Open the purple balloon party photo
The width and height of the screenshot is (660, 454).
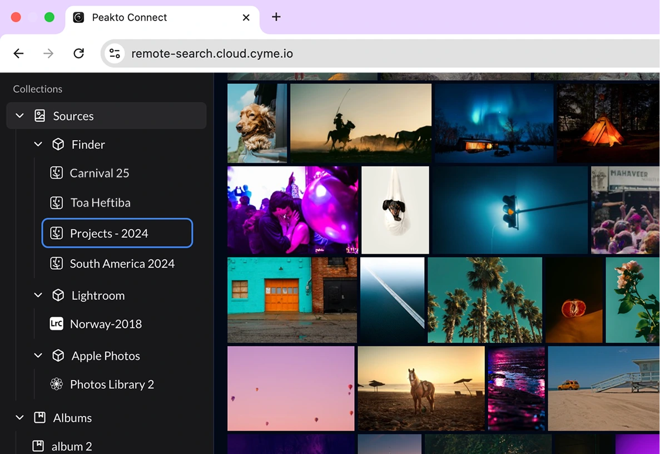[x=293, y=210]
